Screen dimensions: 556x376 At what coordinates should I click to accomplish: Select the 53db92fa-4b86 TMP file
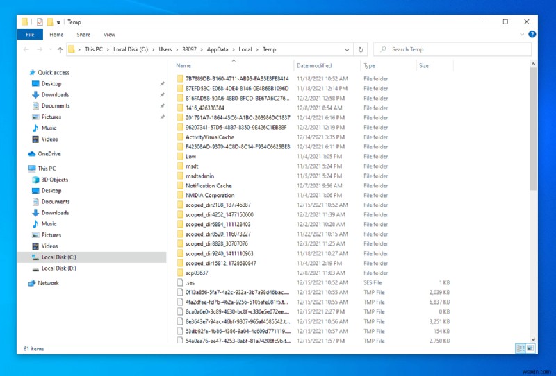click(x=238, y=332)
